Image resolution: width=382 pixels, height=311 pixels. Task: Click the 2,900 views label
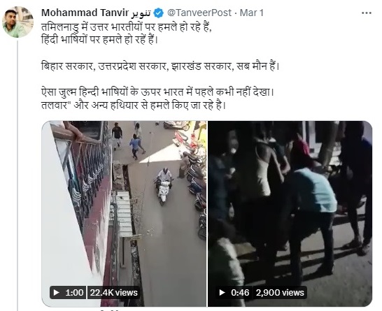[x=280, y=292]
